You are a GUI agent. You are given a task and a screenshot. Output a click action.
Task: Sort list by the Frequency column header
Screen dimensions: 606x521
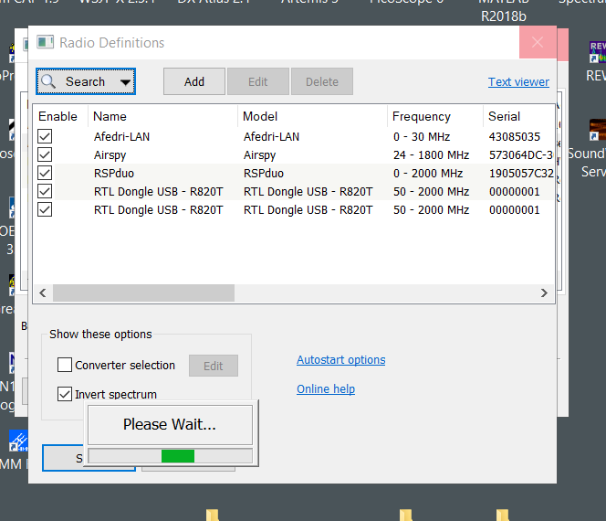coord(421,116)
